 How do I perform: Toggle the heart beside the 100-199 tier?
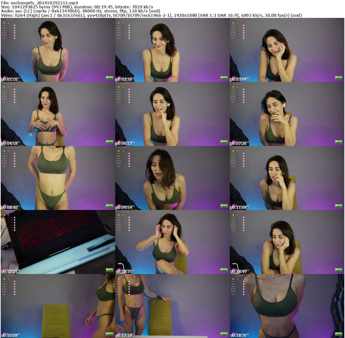(x=14, y=33)
